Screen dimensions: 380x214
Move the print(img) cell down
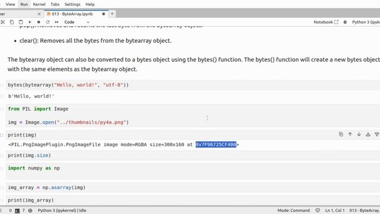pos(359,134)
